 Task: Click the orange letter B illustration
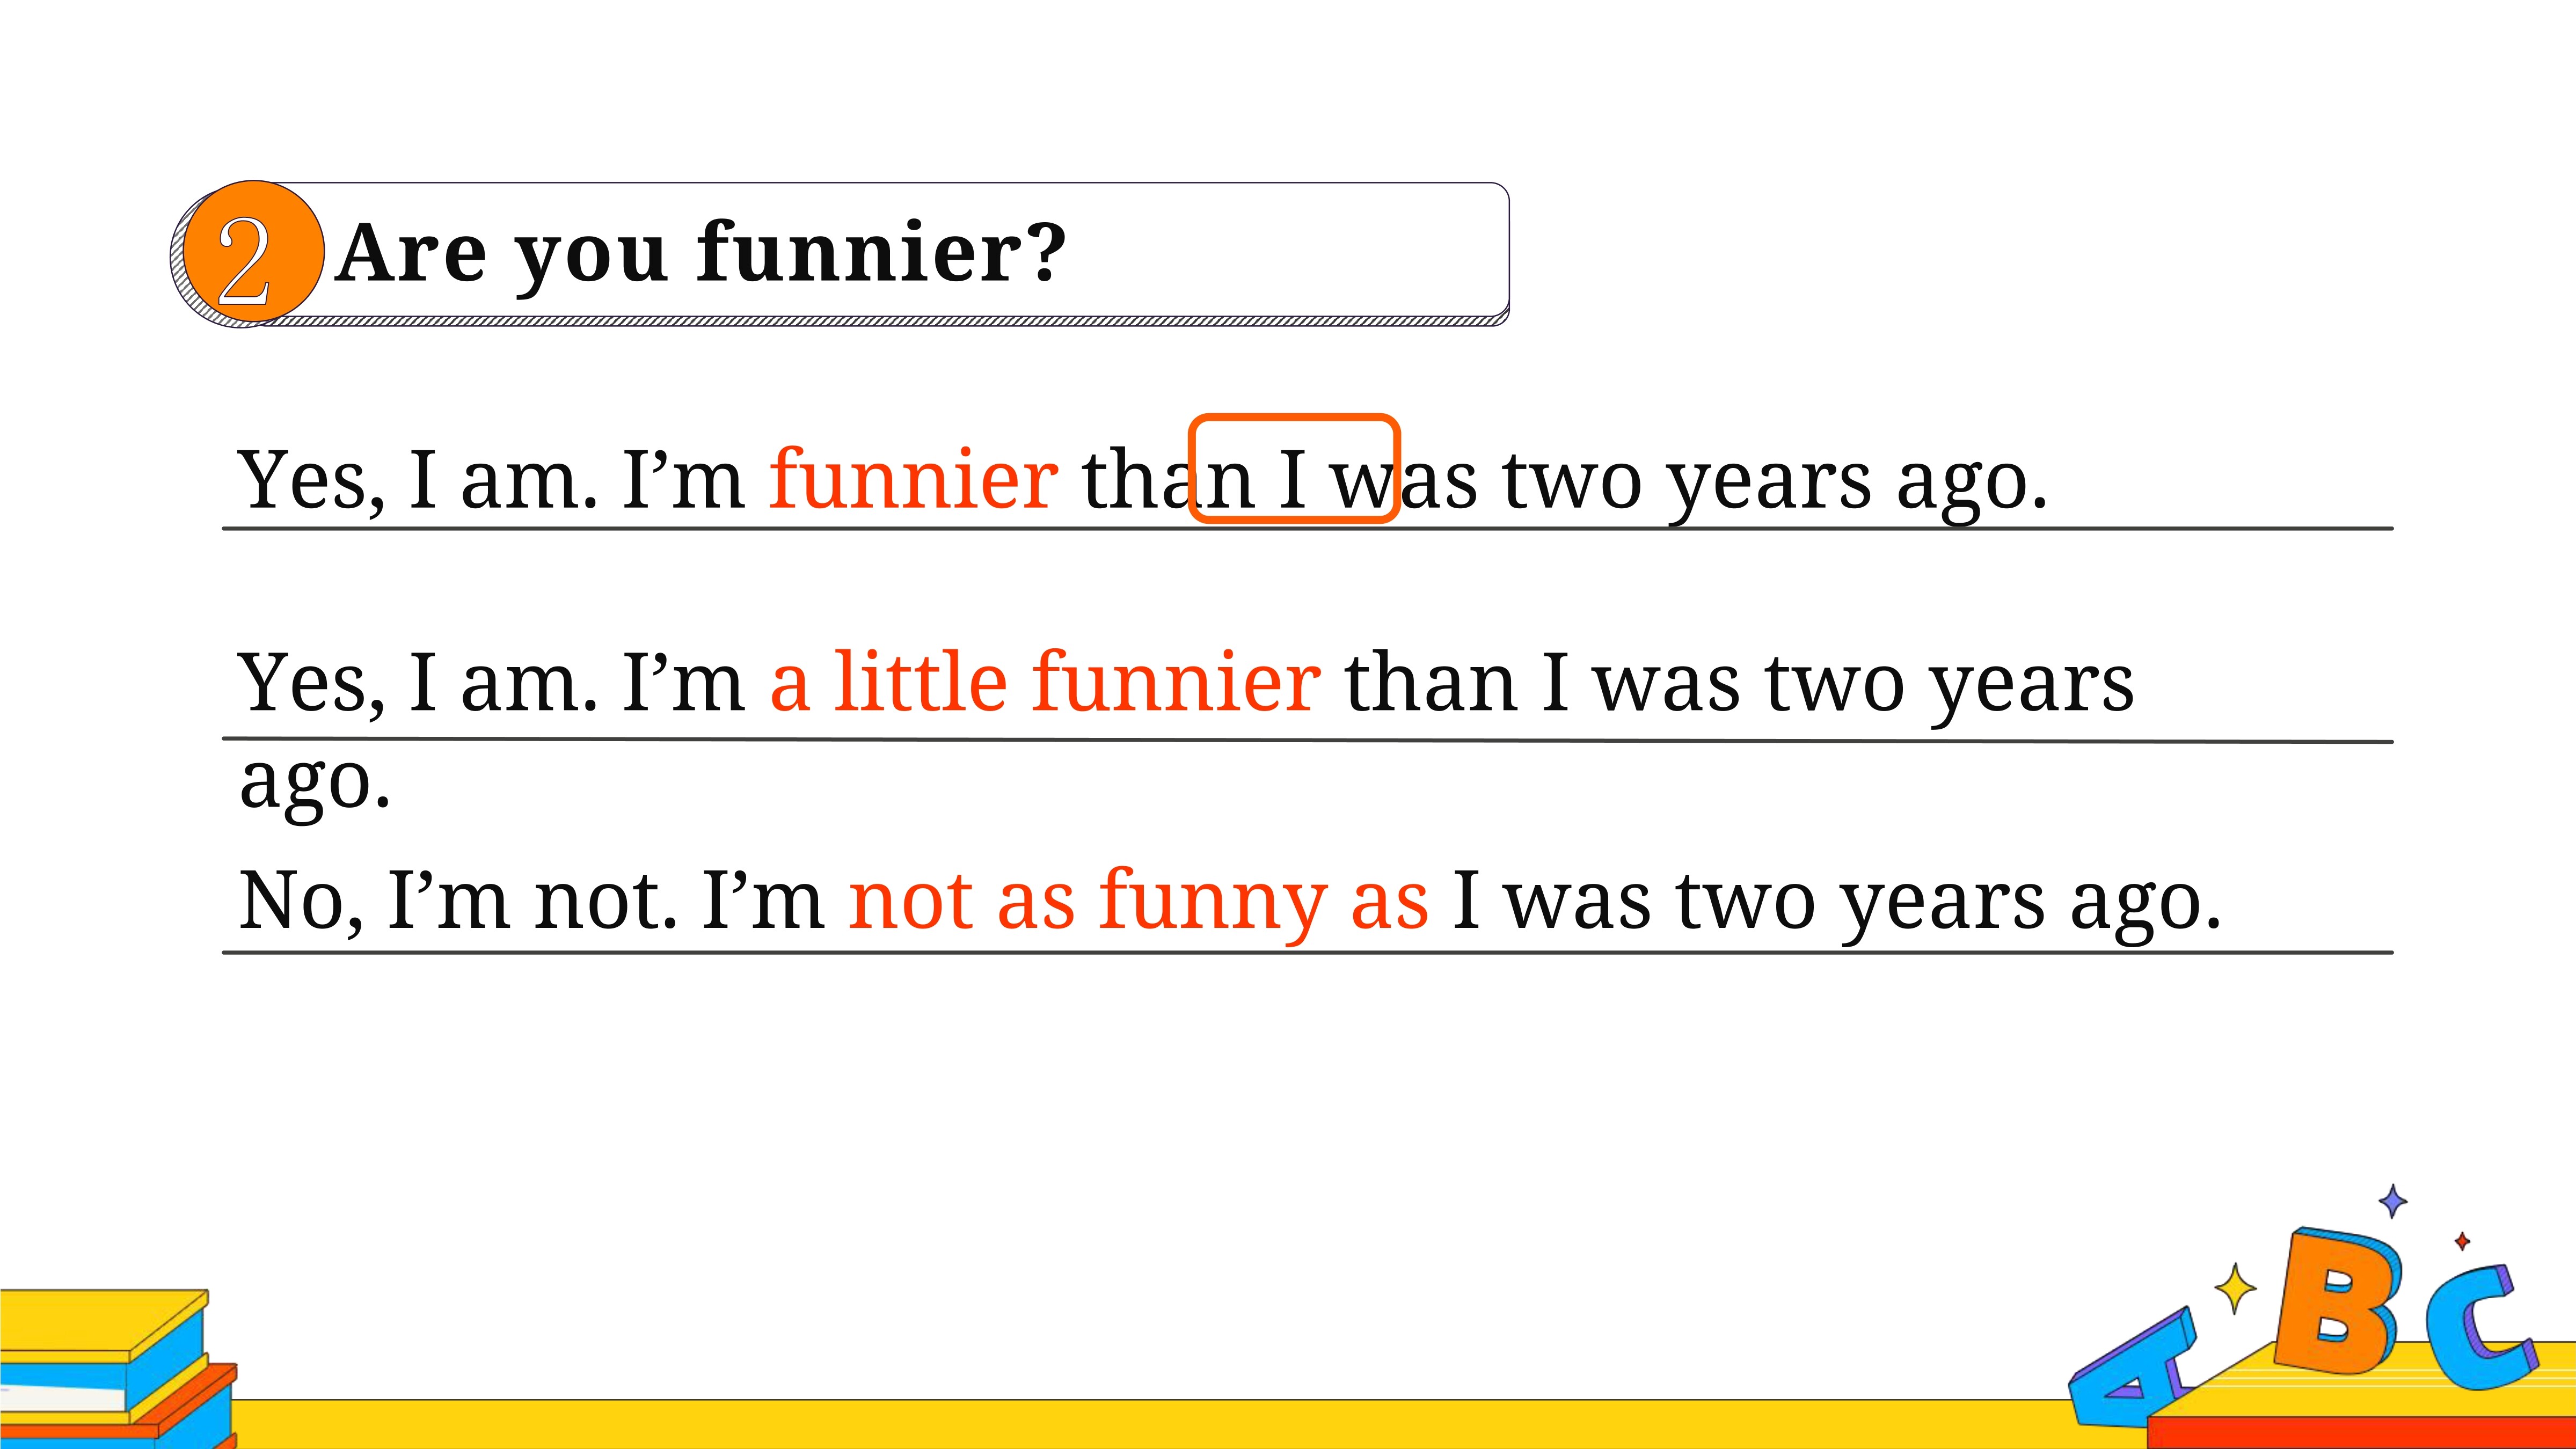(2337, 1304)
